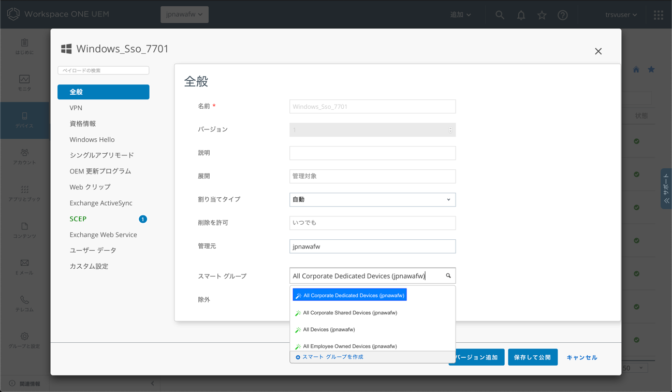Click スマート グループを作成 link
The width and height of the screenshot is (672, 392).
click(329, 357)
